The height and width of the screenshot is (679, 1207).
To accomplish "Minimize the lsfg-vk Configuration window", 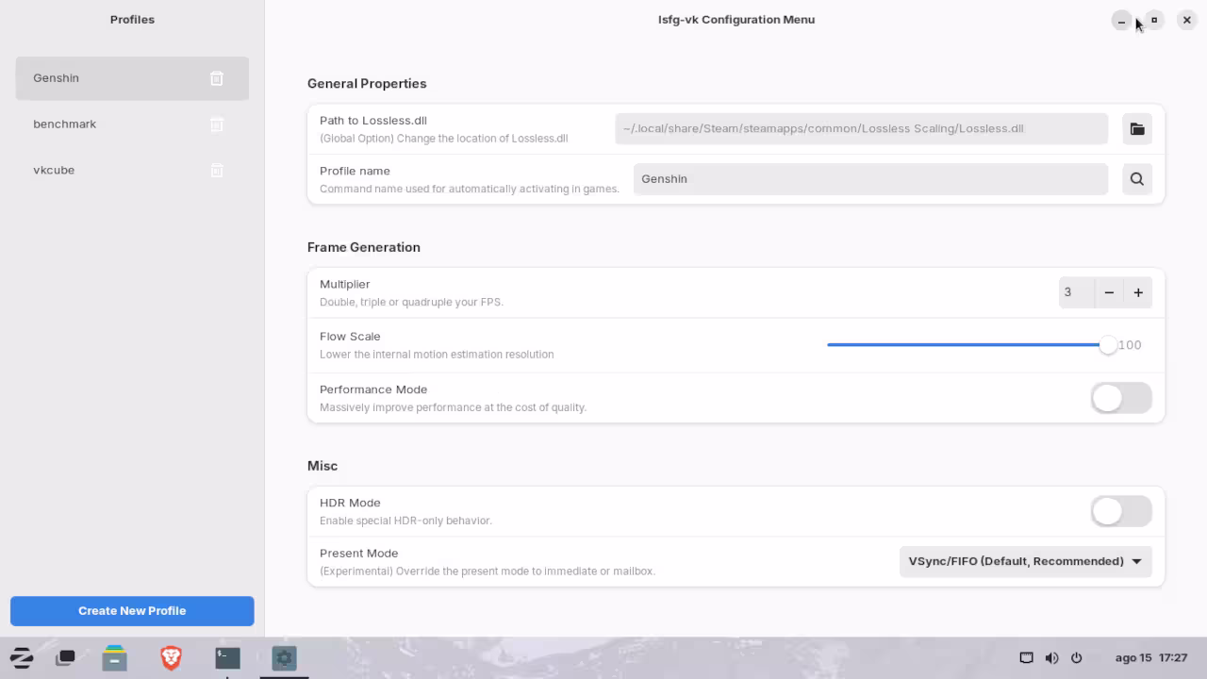I will tap(1121, 20).
